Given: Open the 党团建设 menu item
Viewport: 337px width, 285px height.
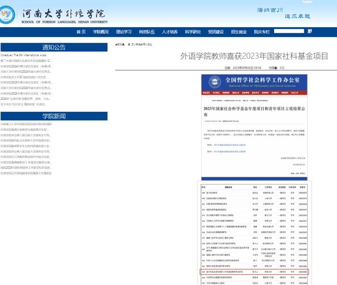Looking at the screenshot, I should [x=216, y=32].
